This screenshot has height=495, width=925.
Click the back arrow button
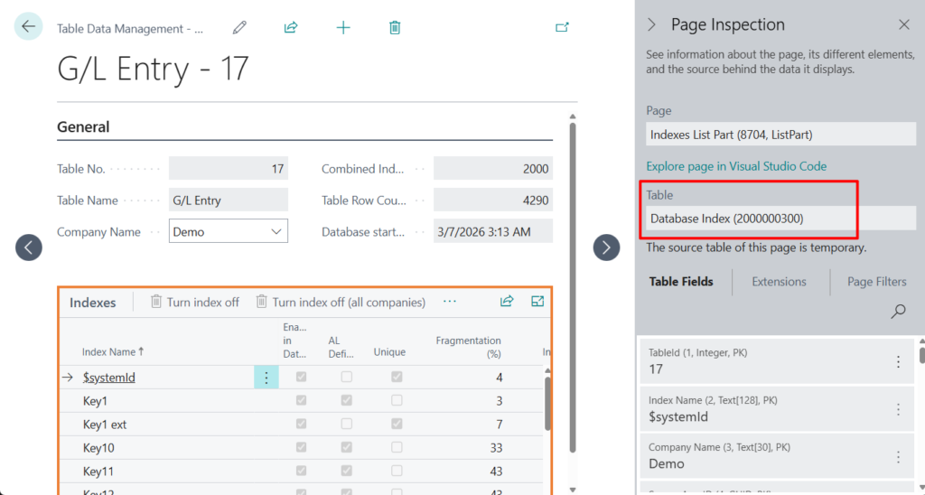(28, 27)
